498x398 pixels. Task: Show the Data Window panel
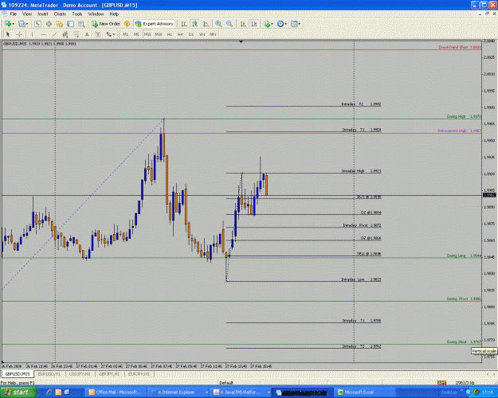[49, 24]
